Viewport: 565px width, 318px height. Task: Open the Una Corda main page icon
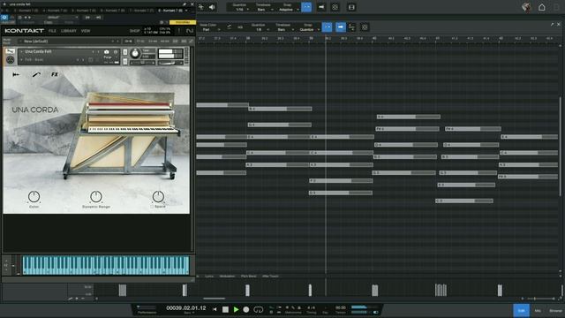(16, 74)
